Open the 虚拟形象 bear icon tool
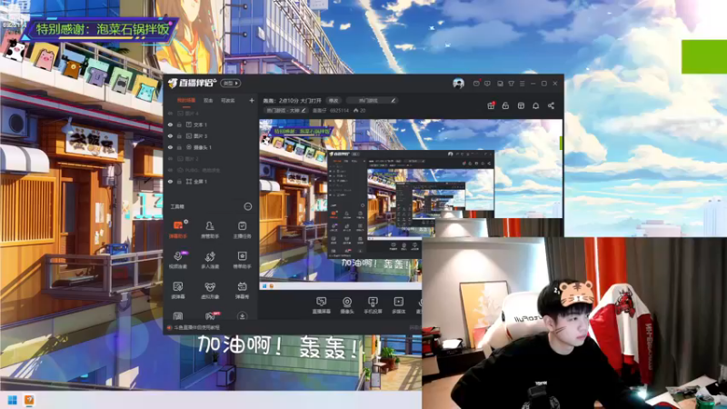 point(210,290)
